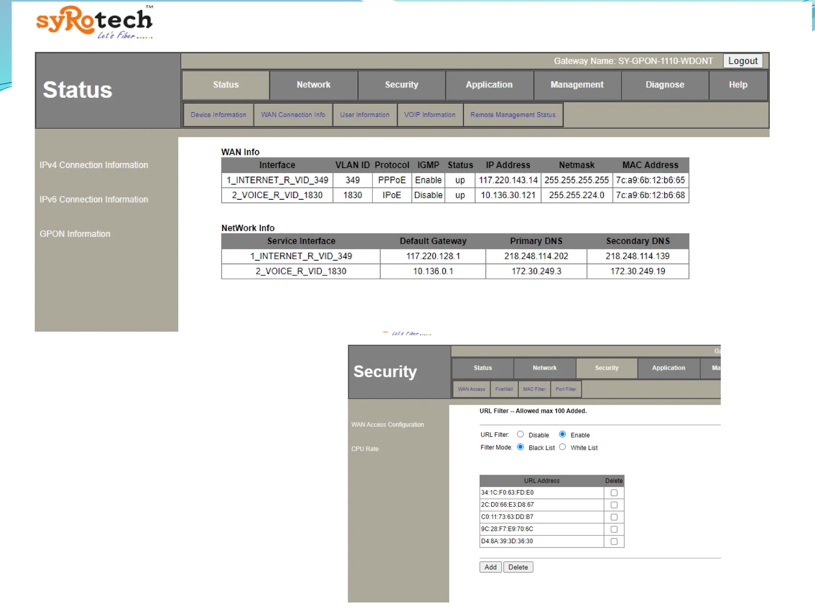This screenshot has height=611, width=815.
Task: Click the Delete button next to Add
Action: click(x=518, y=567)
